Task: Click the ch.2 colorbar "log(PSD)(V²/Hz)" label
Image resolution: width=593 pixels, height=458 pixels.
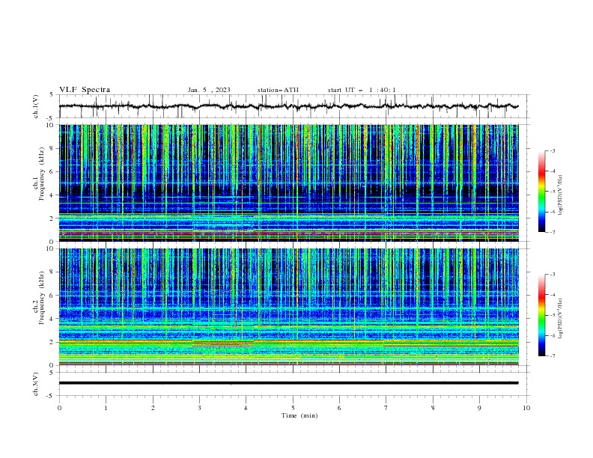Action: (561, 319)
